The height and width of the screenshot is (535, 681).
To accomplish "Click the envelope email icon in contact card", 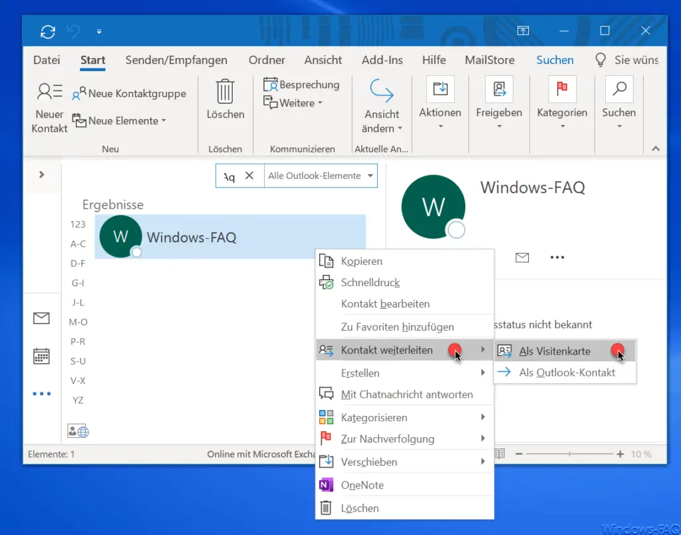I will coord(522,258).
